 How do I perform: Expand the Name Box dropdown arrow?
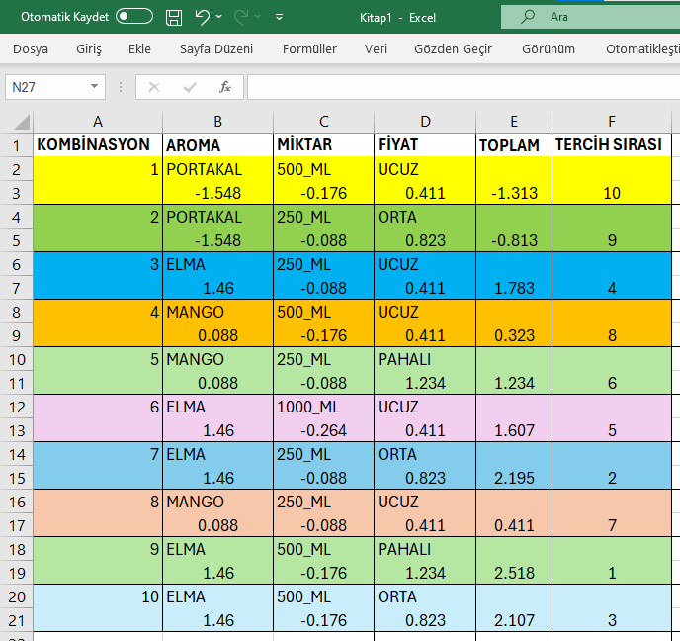coord(95,87)
